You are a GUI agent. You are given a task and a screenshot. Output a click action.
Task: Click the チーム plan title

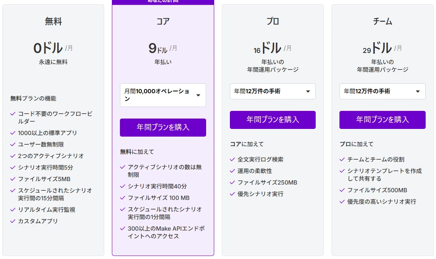point(382,21)
